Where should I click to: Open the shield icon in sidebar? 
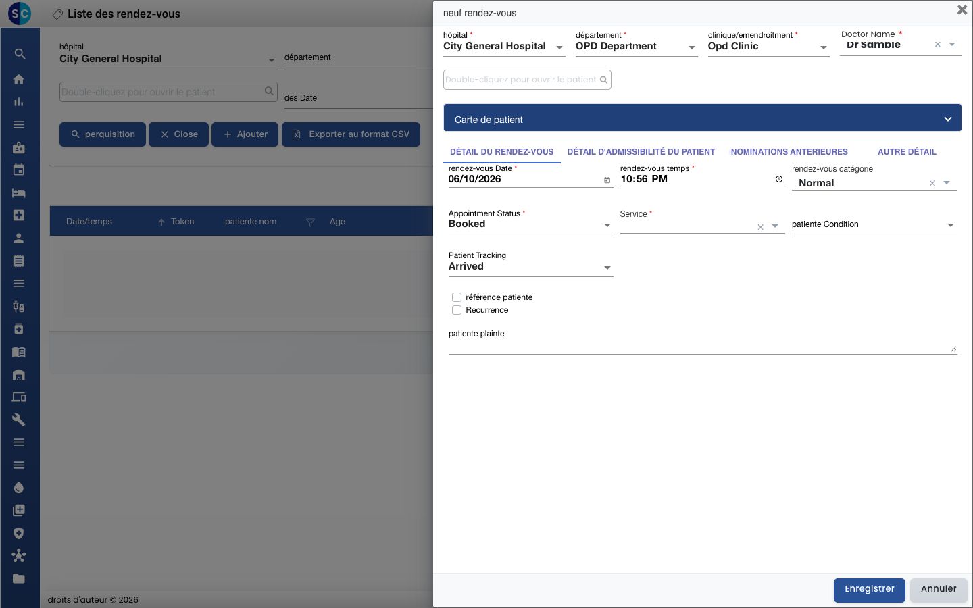tap(19, 533)
